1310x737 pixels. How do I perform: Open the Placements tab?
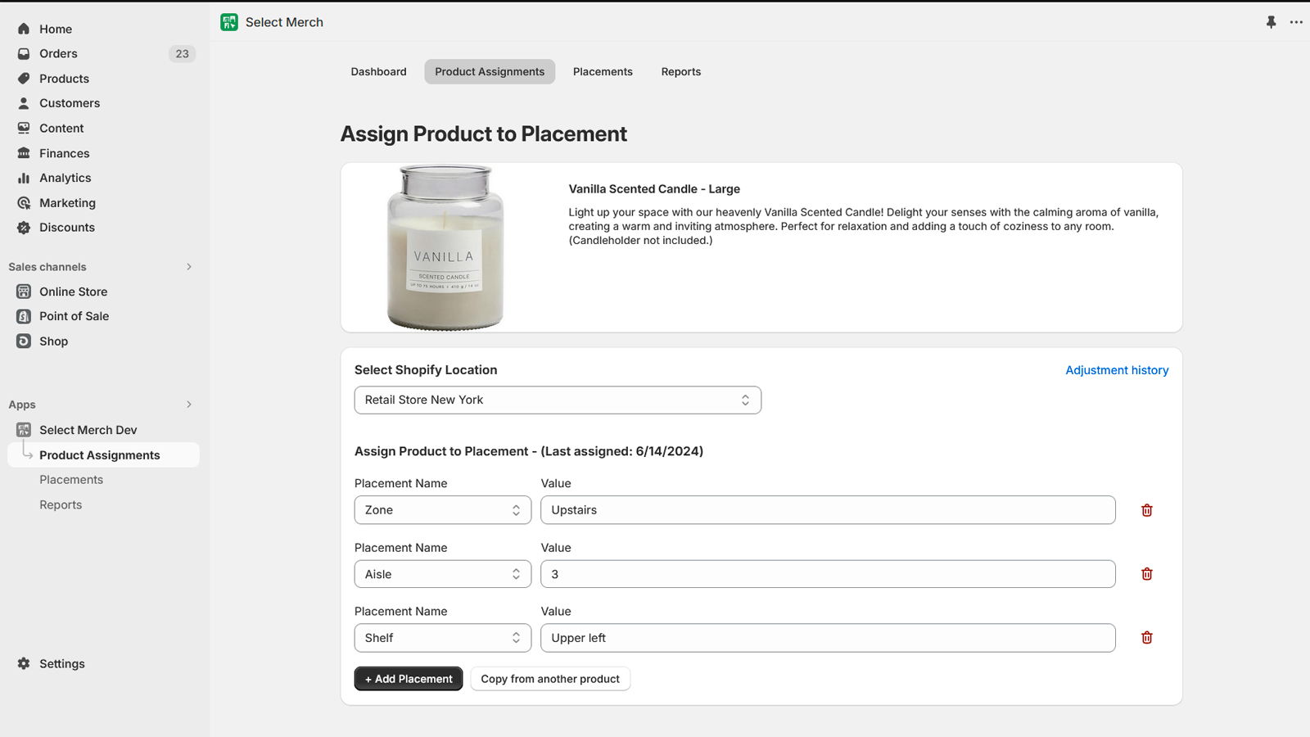click(x=603, y=72)
